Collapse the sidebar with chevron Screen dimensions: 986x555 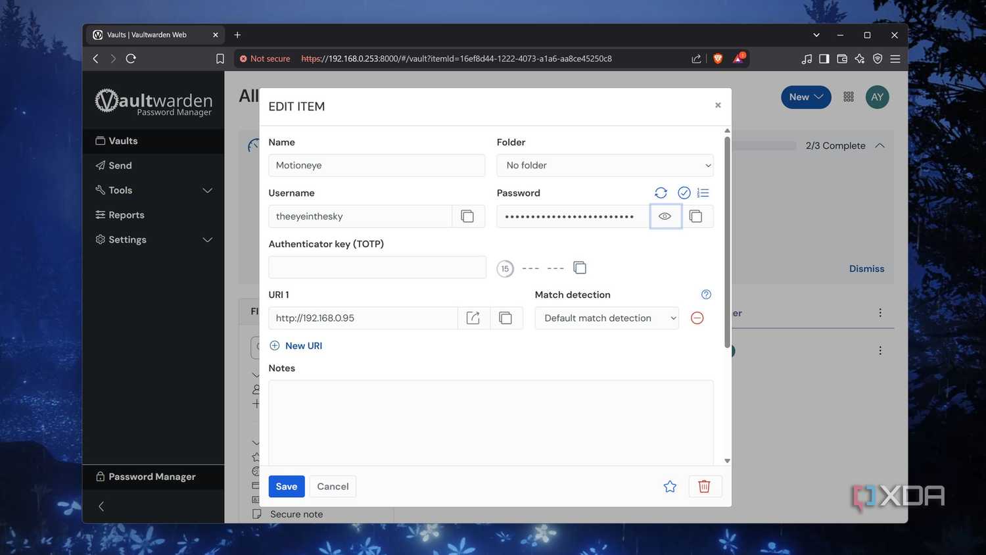click(101, 506)
